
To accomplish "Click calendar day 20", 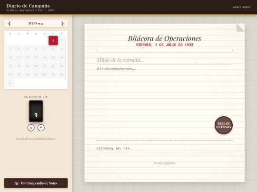I will click(36, 66).
